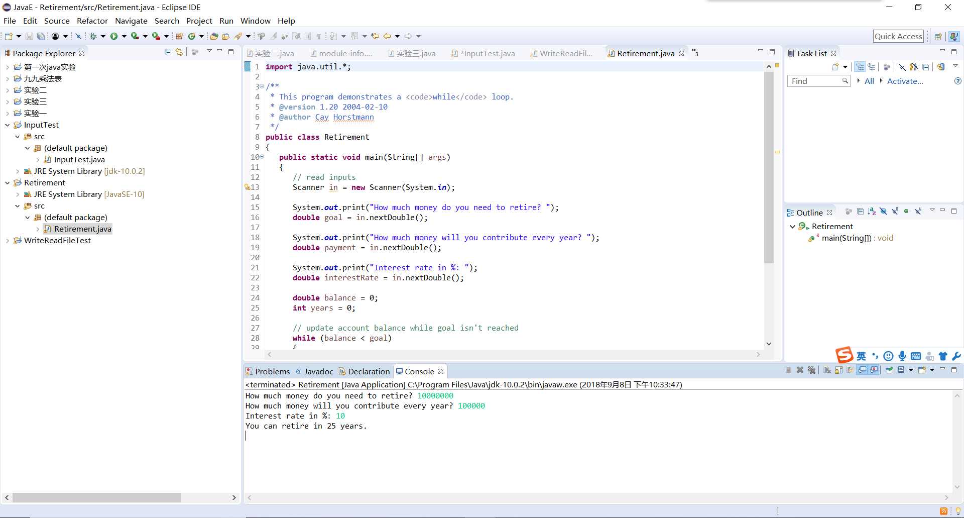Click the Activate... link in Task List
Screen dimensions: 964x518
click(905, 81)
